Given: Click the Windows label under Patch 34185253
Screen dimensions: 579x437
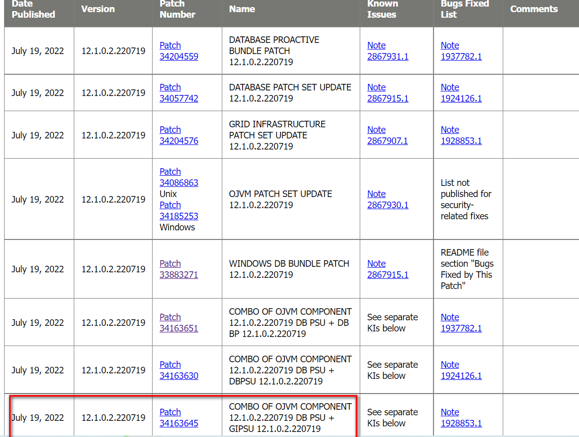Looking at the screenshot, I should tap(177, 227).
